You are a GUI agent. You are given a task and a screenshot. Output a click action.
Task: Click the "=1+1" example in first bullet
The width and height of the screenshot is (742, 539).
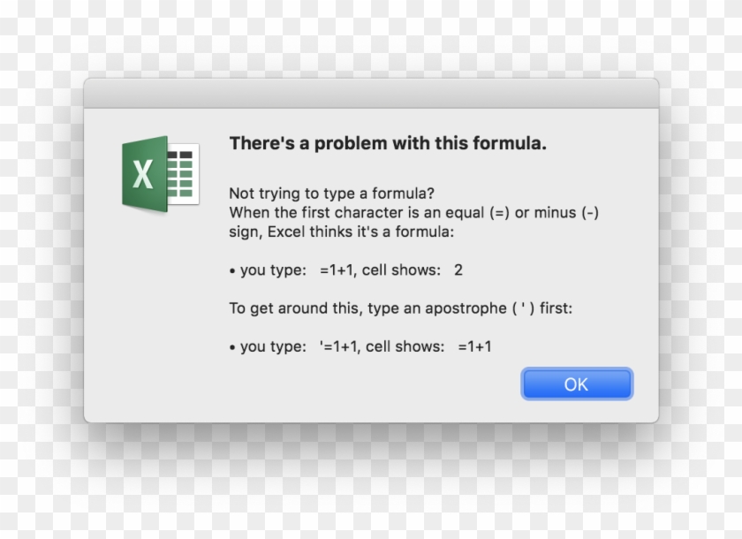(337, 270)
